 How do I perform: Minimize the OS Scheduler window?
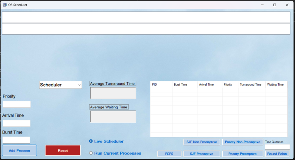262,5
